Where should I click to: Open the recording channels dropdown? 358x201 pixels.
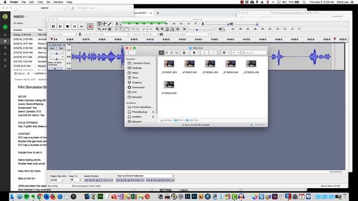click(145, 34)
